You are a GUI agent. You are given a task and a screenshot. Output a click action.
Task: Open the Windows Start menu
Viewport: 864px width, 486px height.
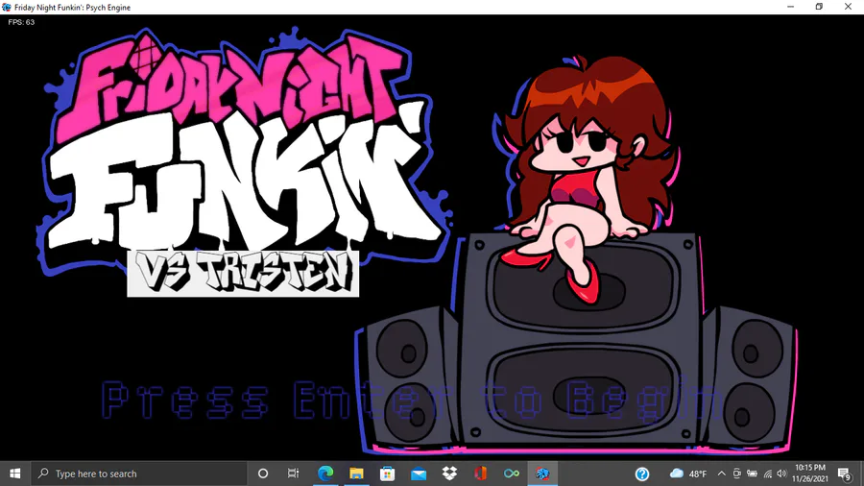pos(14,474)
